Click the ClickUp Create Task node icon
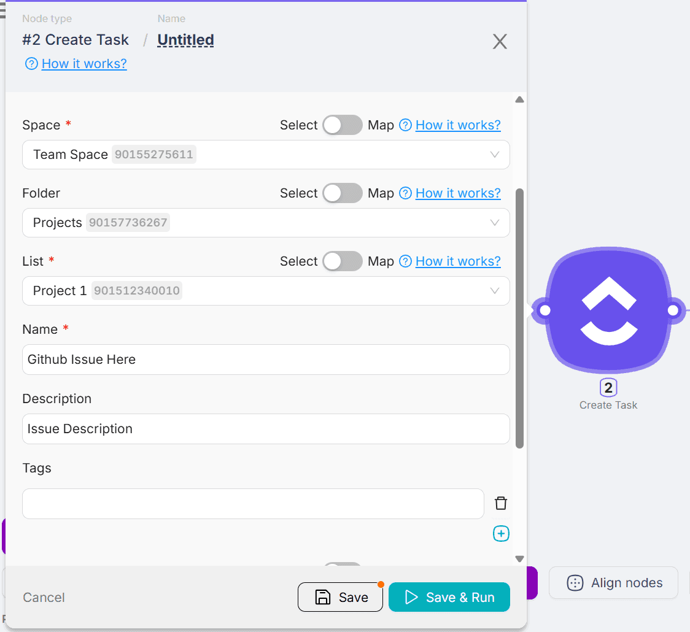The image size is (690, 632). click(x=608, y=310)
